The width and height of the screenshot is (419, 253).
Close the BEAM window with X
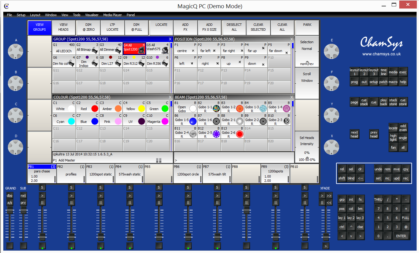292,97
